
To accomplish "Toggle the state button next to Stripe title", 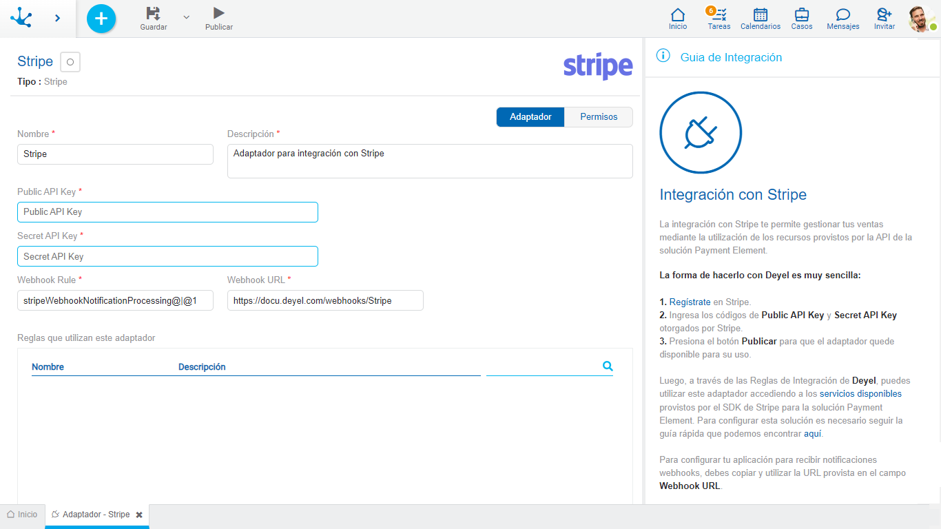I will (70, 62).
